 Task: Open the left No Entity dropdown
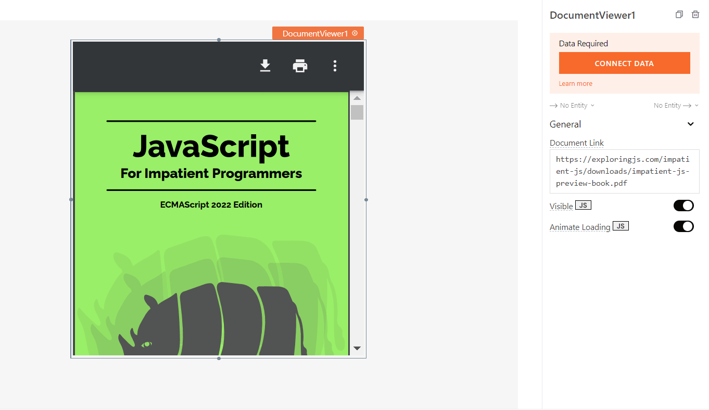tap(572, 106)
